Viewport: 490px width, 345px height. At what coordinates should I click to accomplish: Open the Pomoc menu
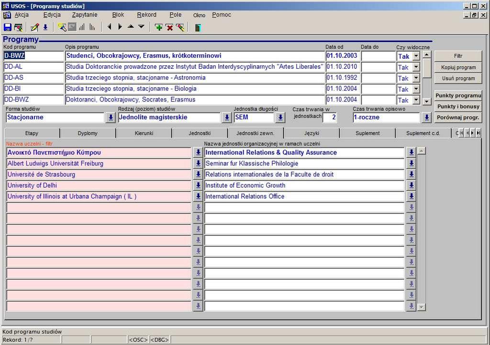(x=222, y=15)
